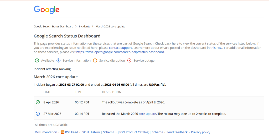The height and width of the screenshot is (136, 269).
Task: Follow the core update link in description
Action: point(147,114)
